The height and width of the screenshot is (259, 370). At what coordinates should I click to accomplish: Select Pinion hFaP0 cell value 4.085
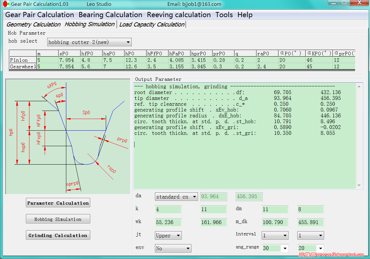pos(179,60)
